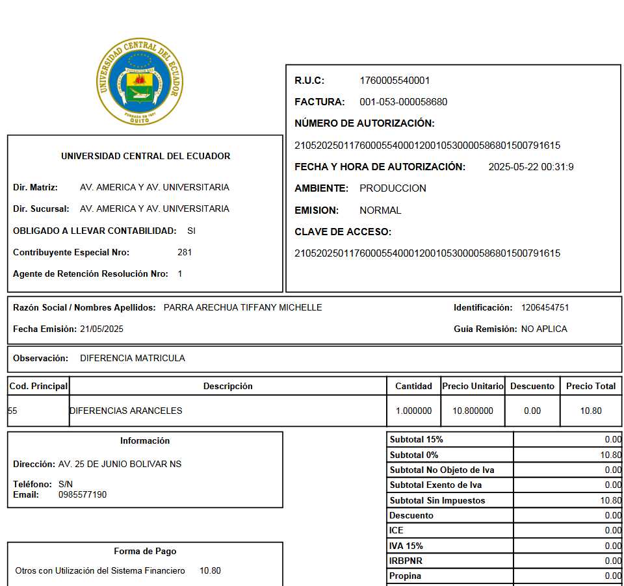This screenshot has height=586, width=624.
Task: Click the "Cantidad" column header
Action: [413, 386]
